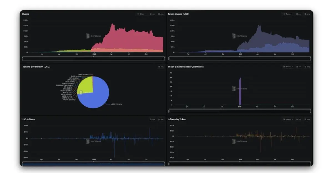
Task: Download USD Inflows data as .csv
Action: [x=153, y=119]
